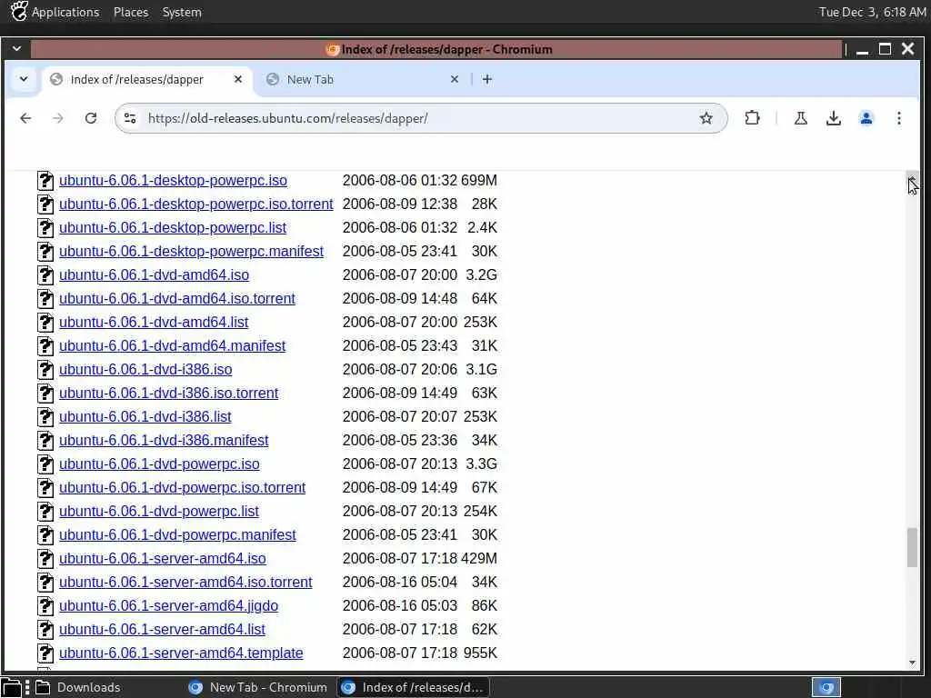Download ubuntu-6.06.1-desktop-powerpc.iso.torrent
931x698 pixels.
[196, 204]
